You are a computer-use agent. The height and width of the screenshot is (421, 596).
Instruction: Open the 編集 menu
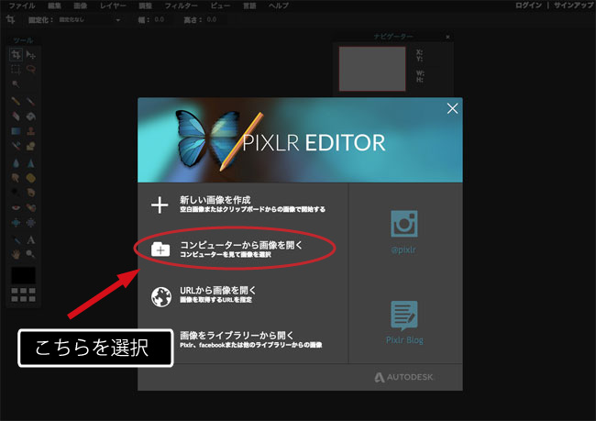point(55,6)
